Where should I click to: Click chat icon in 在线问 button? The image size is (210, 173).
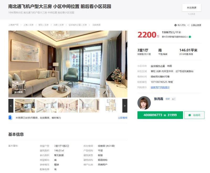[190, 115]
